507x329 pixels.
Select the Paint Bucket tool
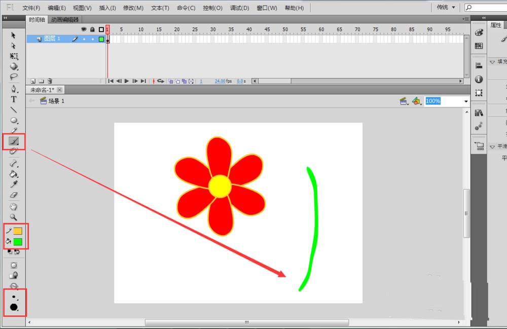pos(14,174)
